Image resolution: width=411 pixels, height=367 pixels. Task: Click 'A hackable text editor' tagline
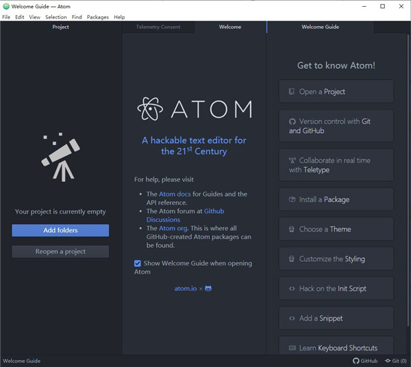[x=194, y=146]
